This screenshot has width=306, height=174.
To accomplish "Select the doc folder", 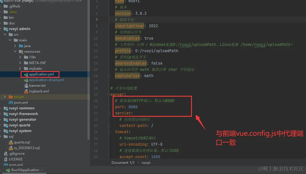I will click(x=12, y=23).
